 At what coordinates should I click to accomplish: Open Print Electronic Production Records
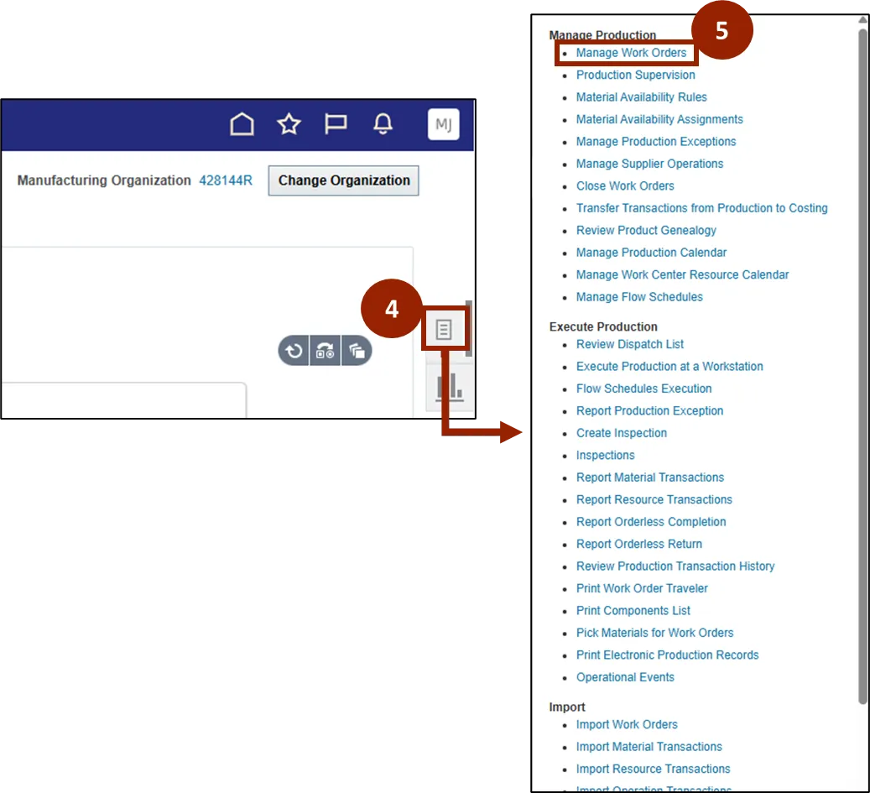pos(668,655)
